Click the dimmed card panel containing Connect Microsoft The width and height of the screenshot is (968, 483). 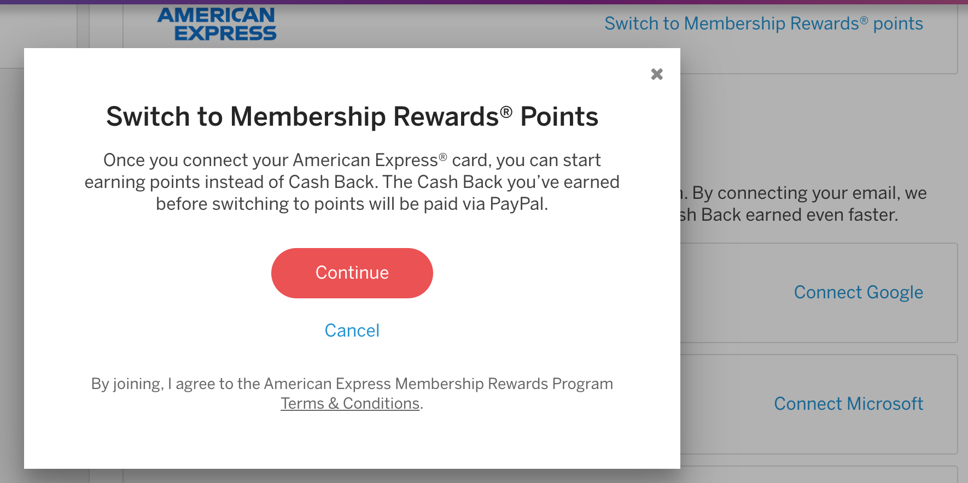pos(819,404)
